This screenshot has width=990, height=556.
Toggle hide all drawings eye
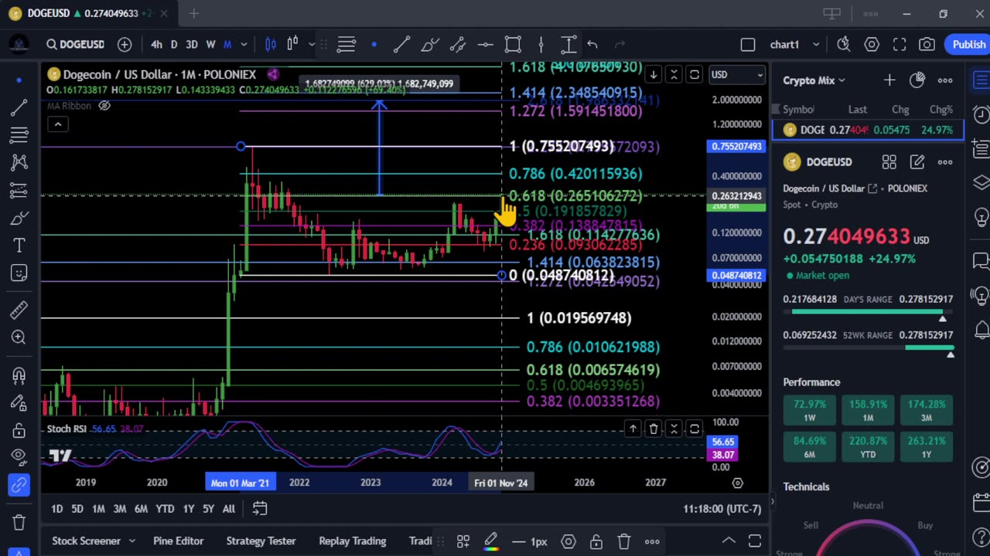tap(19, 458)
